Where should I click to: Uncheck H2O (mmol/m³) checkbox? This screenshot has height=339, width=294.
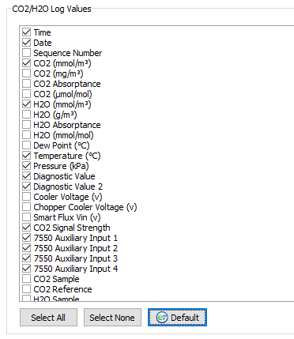pos(26,104)
